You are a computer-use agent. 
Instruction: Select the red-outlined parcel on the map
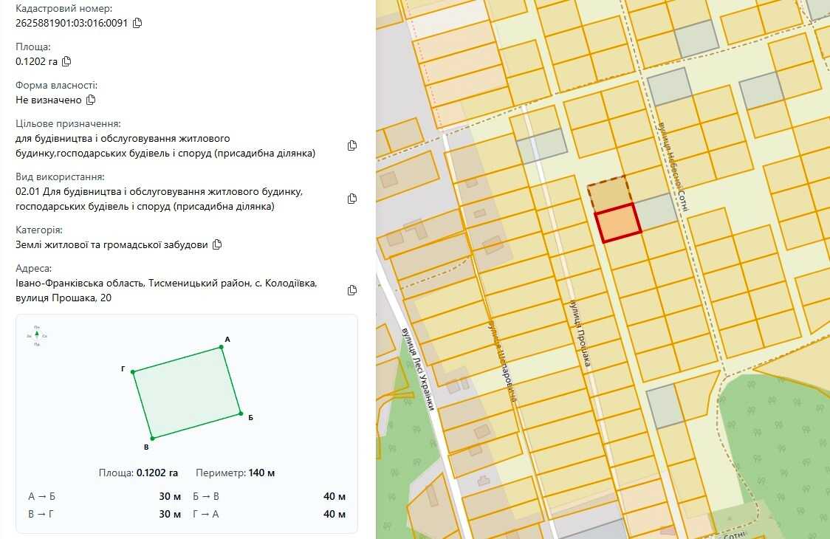[618, 223]
